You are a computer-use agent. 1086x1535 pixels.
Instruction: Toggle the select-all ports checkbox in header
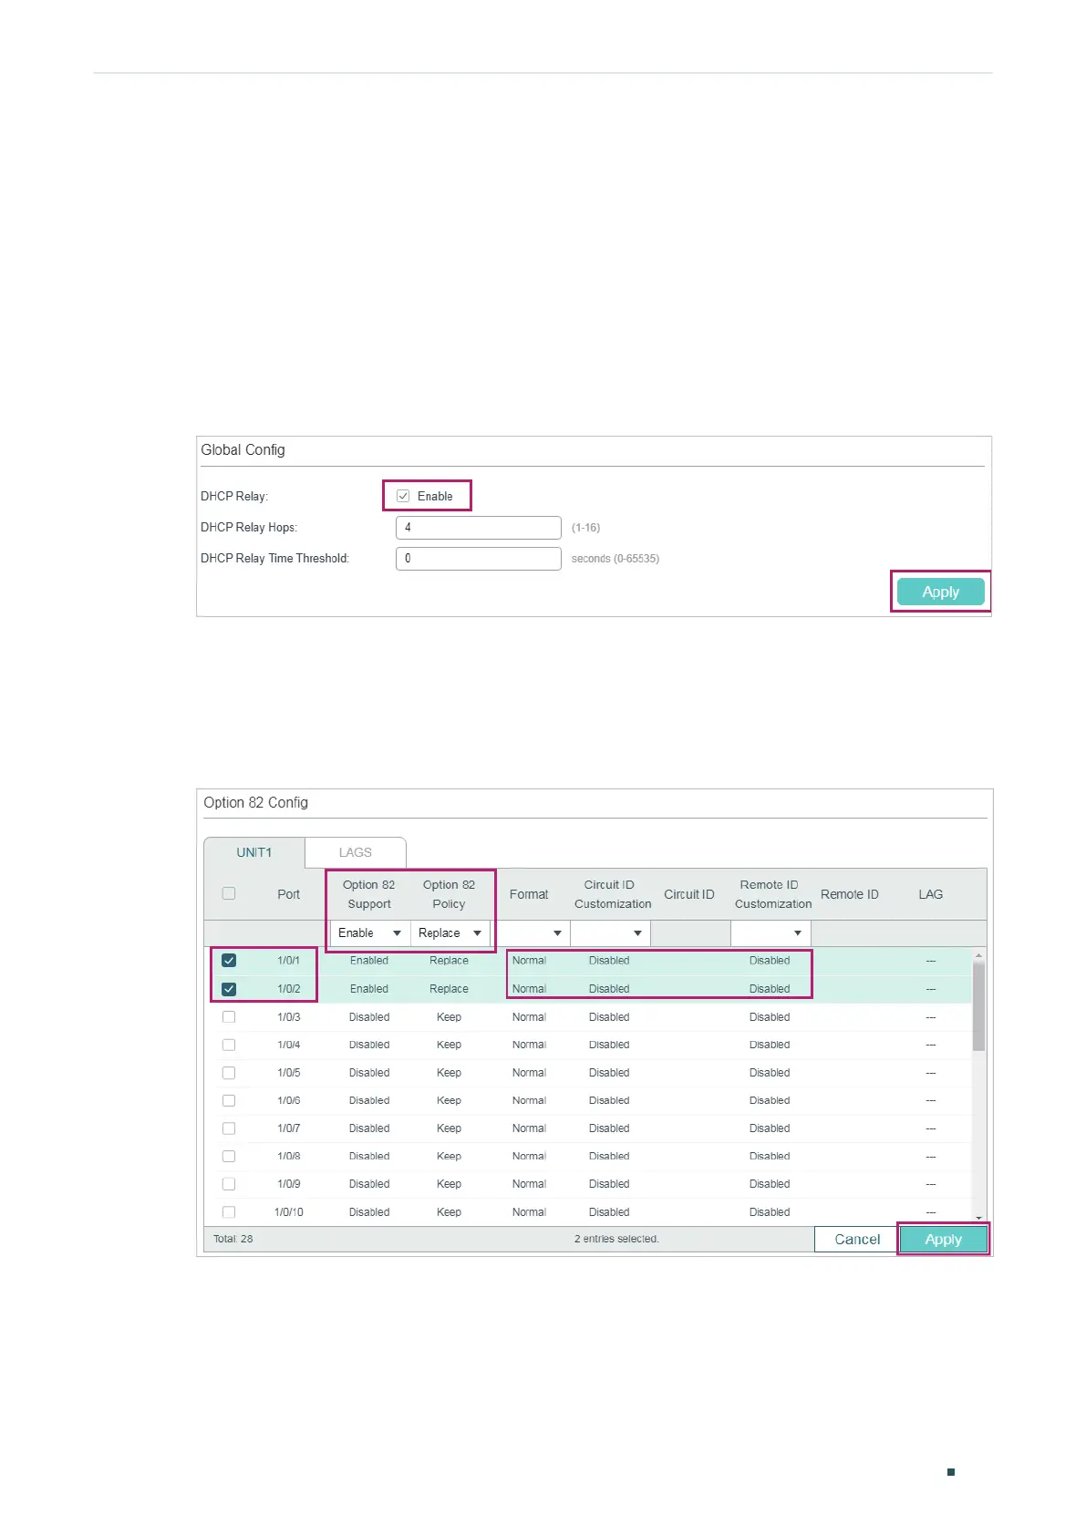point(229,893)
